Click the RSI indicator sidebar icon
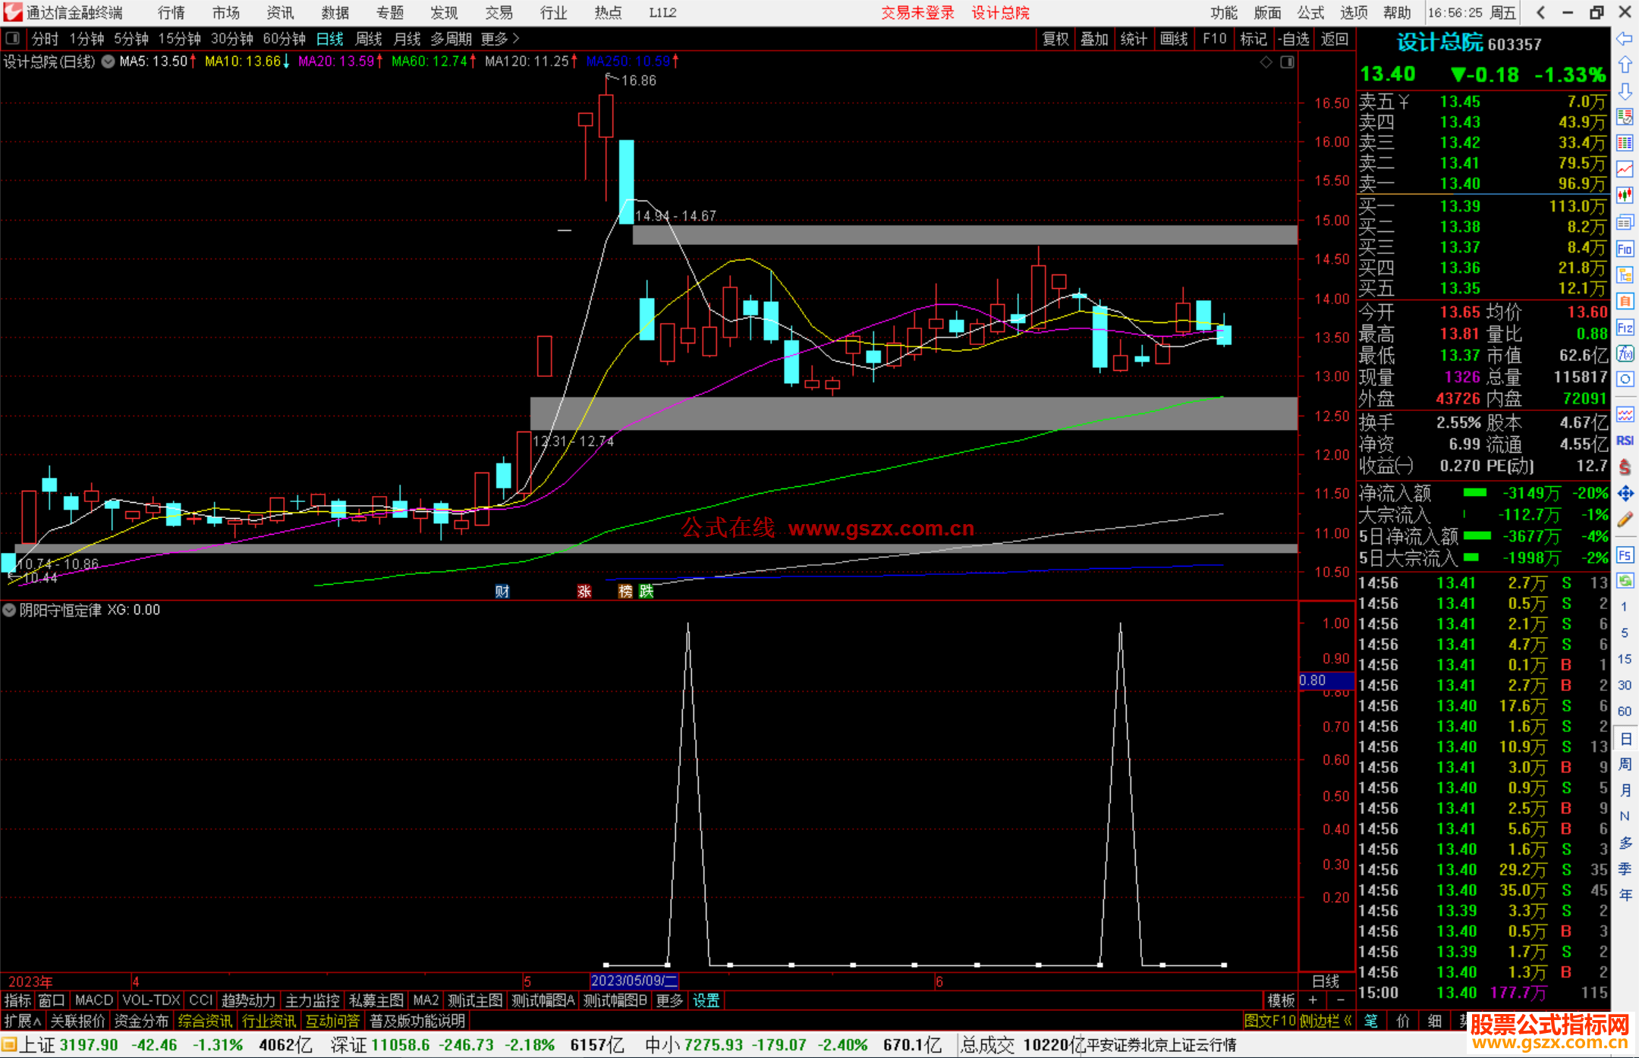Screen dimensions: 1639x1058 (1625, 441)
